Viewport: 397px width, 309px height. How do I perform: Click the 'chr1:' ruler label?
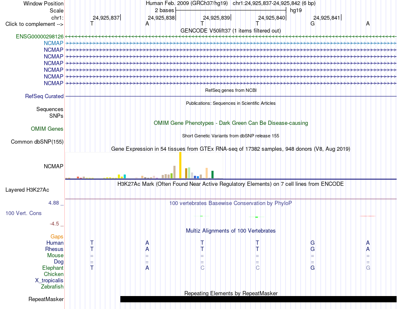click(57, 18)
